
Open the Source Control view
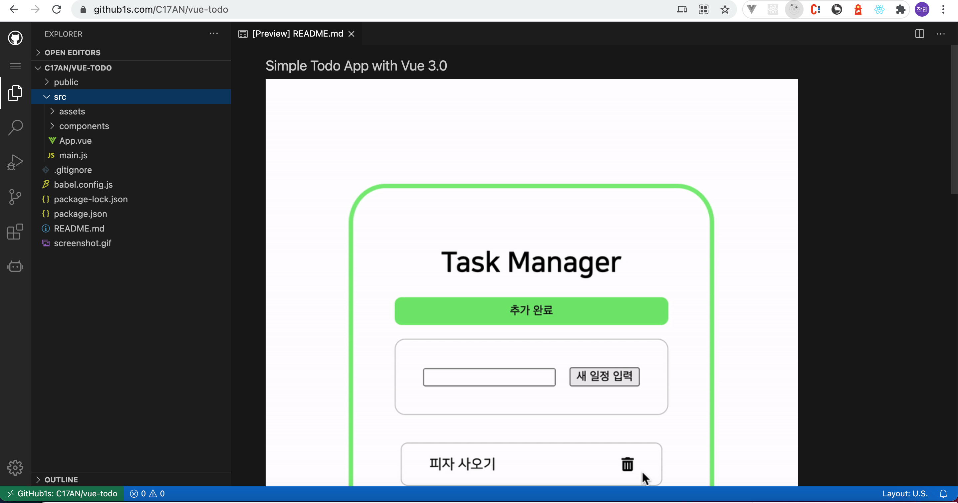[x=15, y=197]
